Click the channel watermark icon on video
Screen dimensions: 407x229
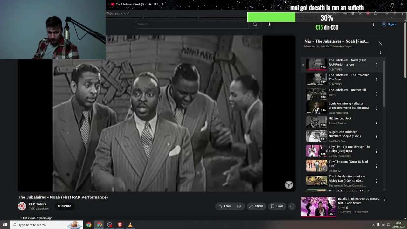pos(289,185)
